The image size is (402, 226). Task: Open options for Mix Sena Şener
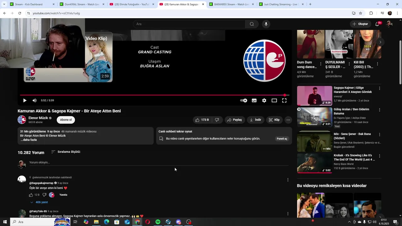point(379,134)
